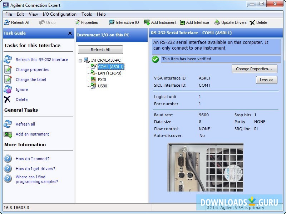Click the Add Interface toolbar icon
This screenshot has width=286, height=214.
182,22
